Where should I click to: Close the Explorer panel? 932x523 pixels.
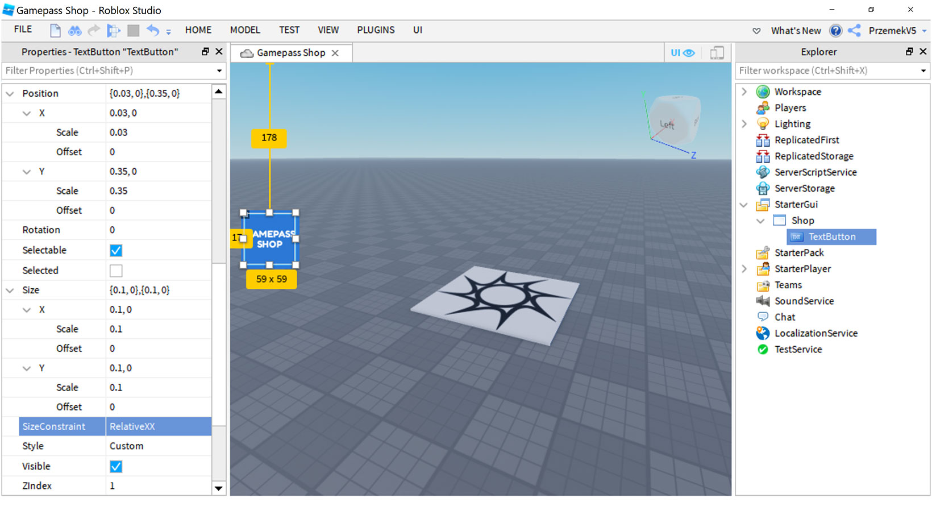point(923,52)
